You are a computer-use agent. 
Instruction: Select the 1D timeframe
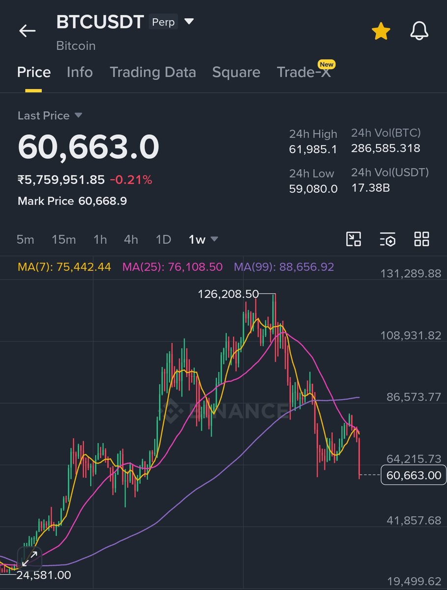point(163,239)
